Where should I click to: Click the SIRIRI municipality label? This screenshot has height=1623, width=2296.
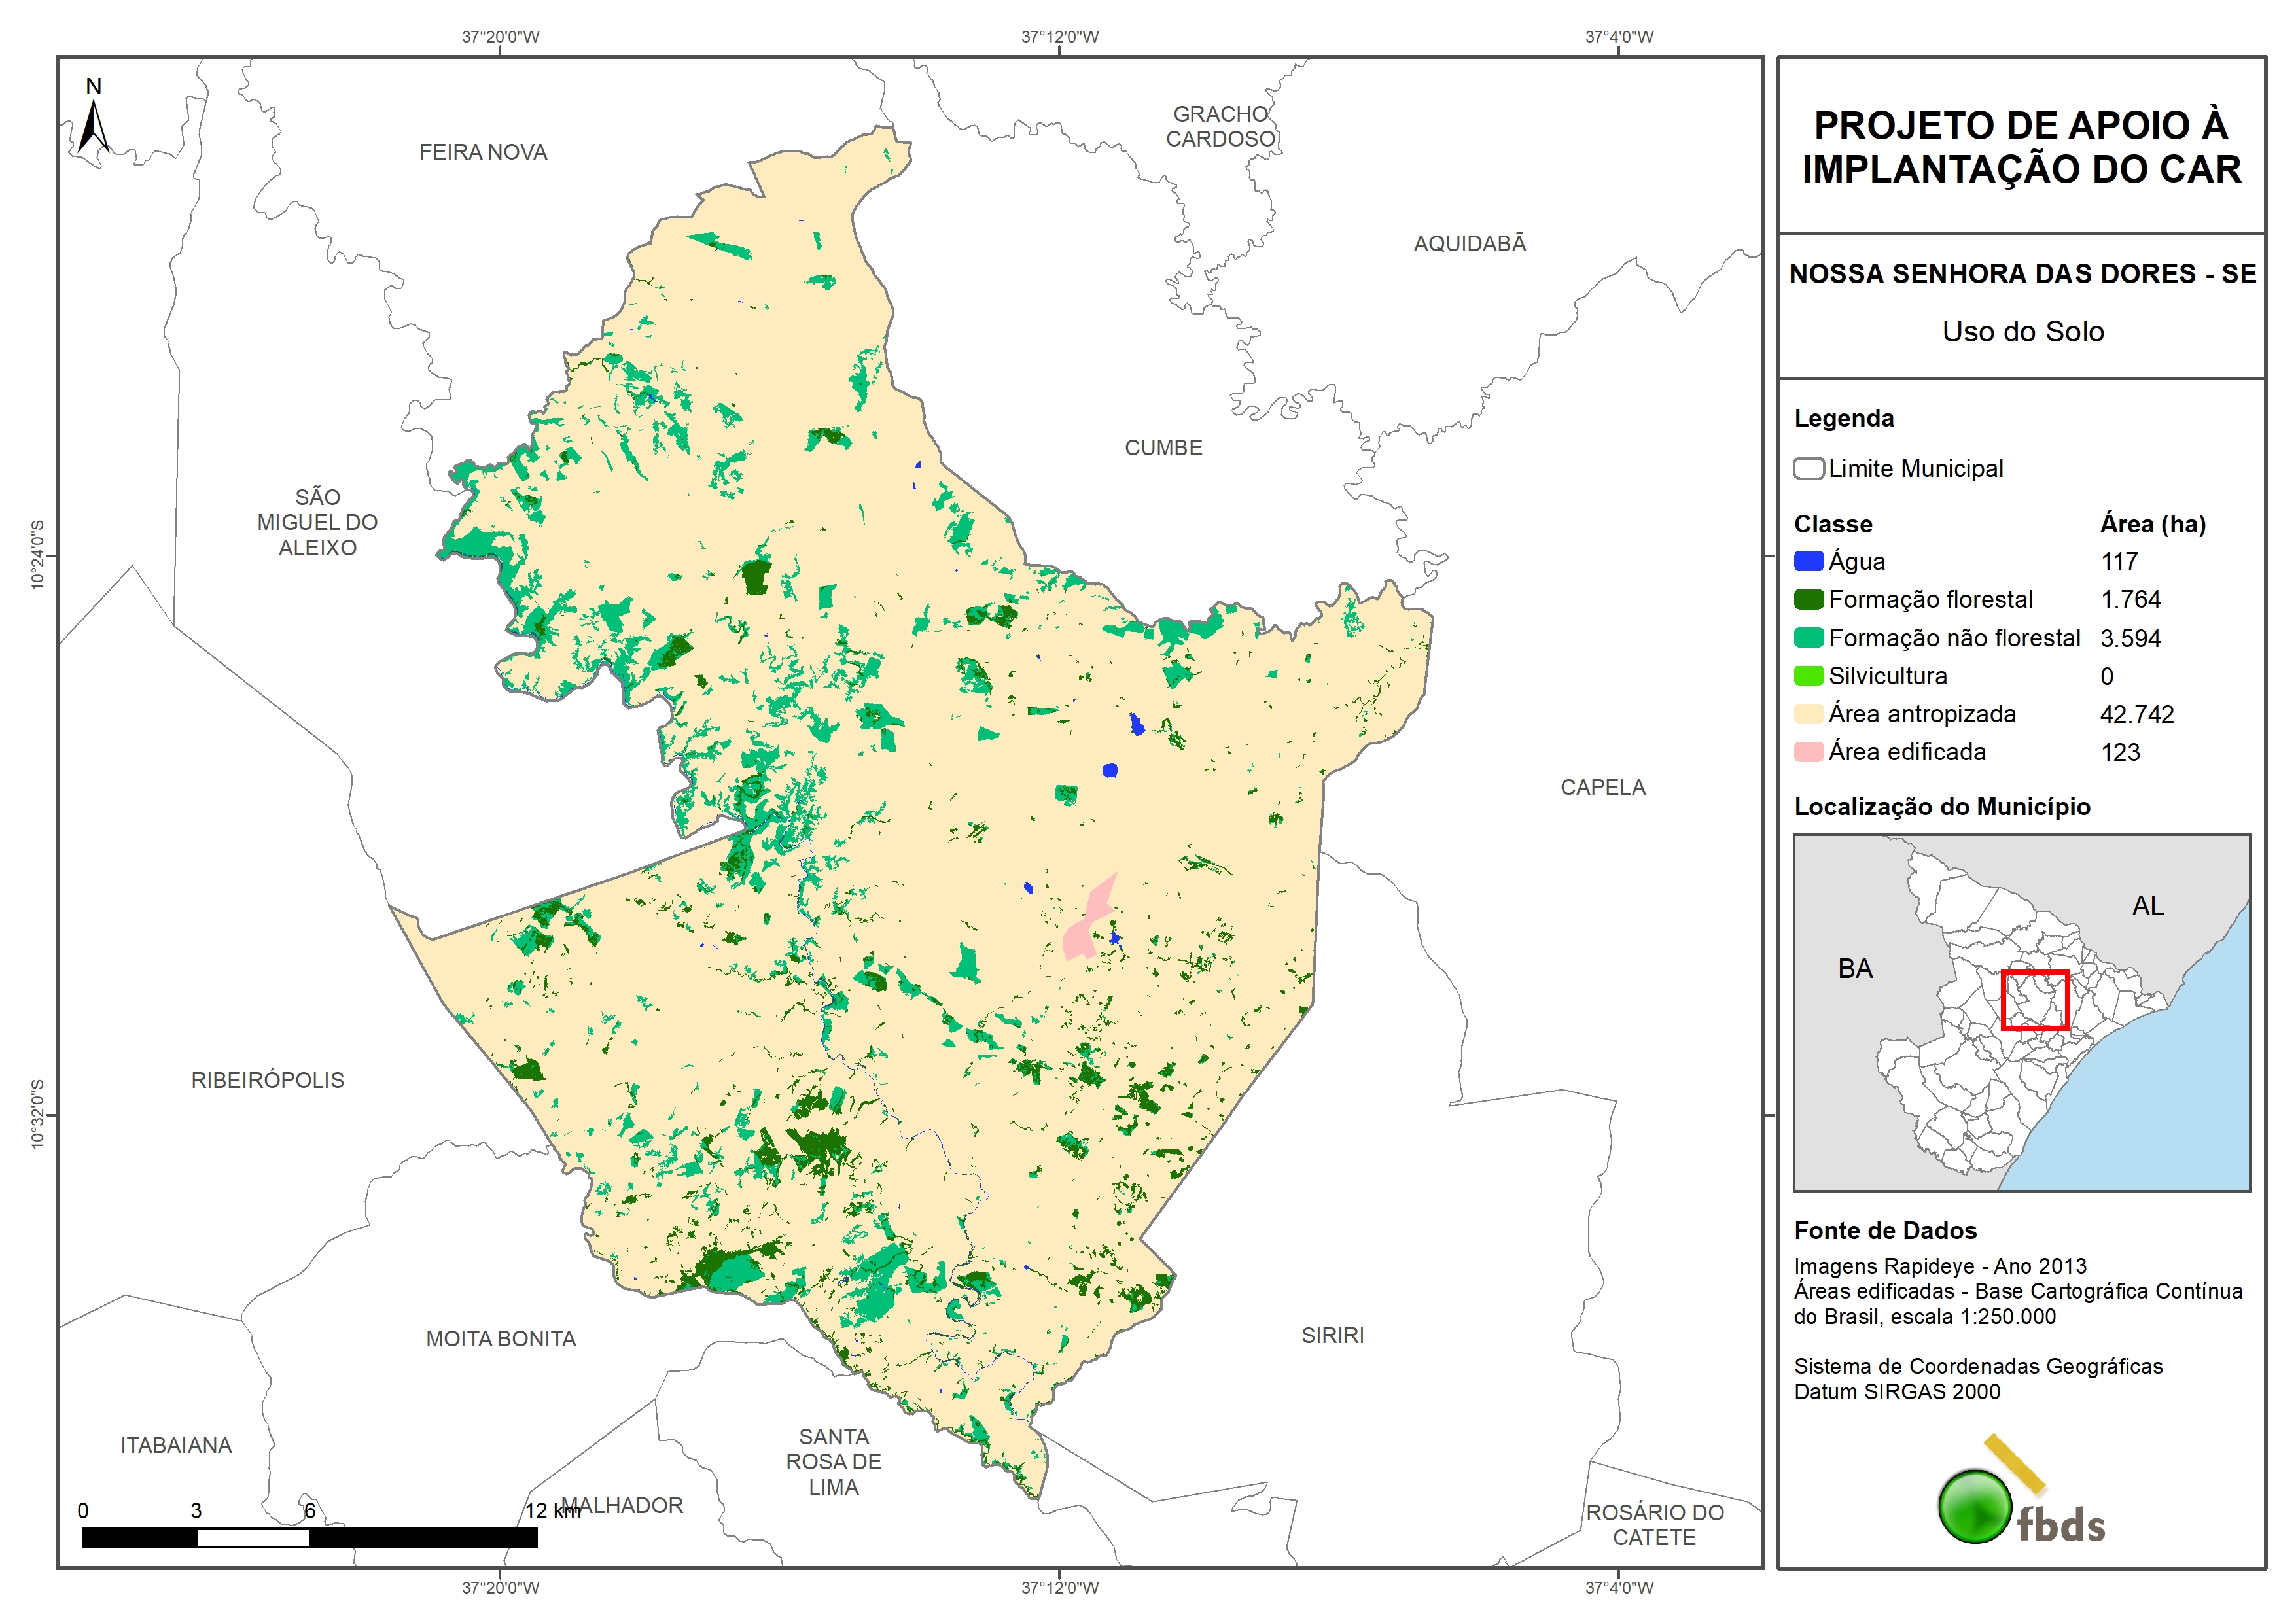coord(1332,1335)
